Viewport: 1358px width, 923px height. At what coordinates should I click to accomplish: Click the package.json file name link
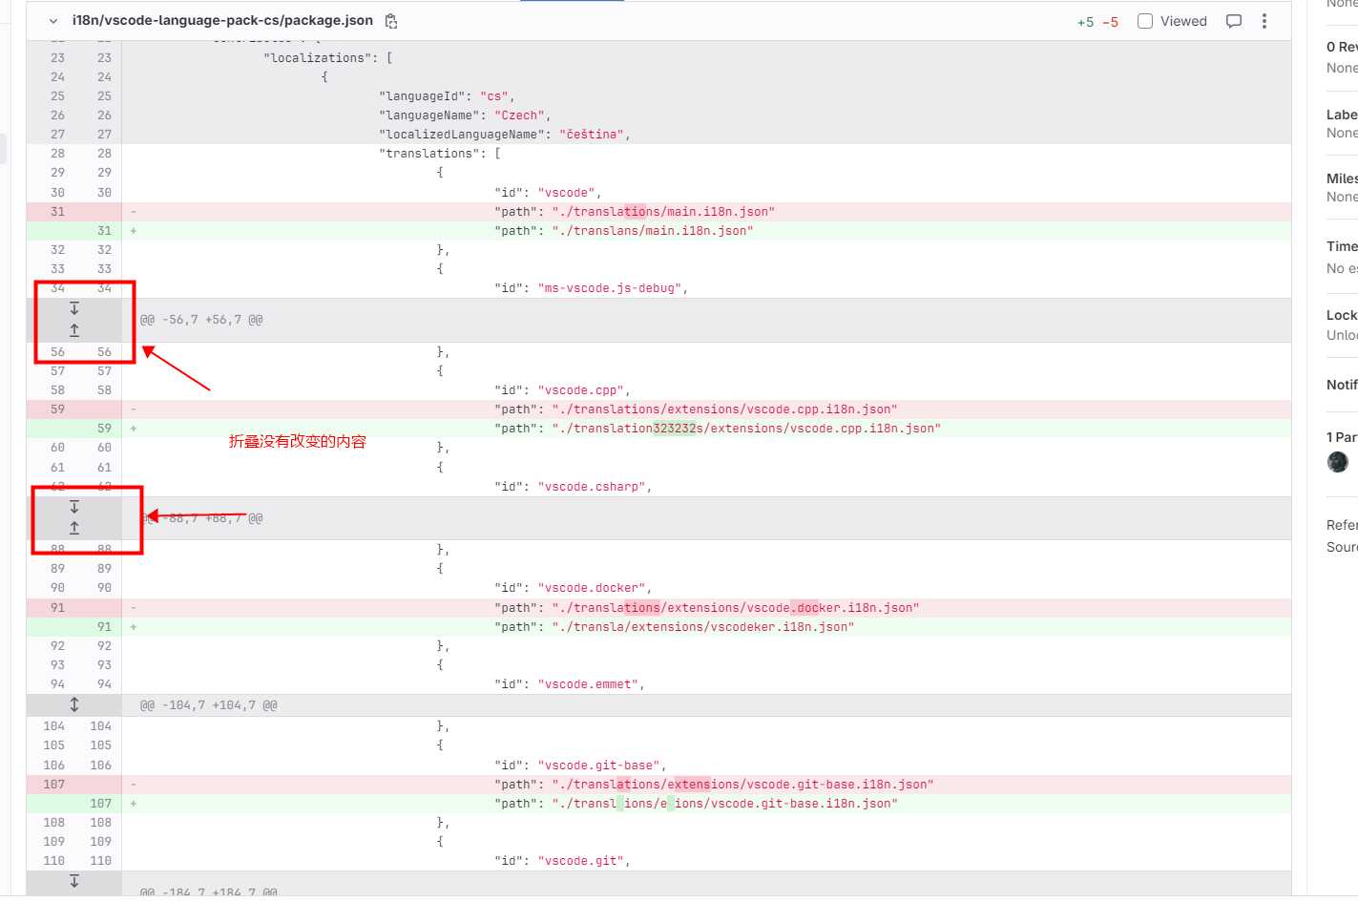pyautogui.click(x=222, y=20)
